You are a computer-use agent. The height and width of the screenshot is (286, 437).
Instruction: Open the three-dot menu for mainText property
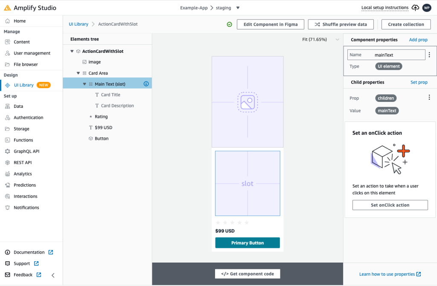click(429, 55)
